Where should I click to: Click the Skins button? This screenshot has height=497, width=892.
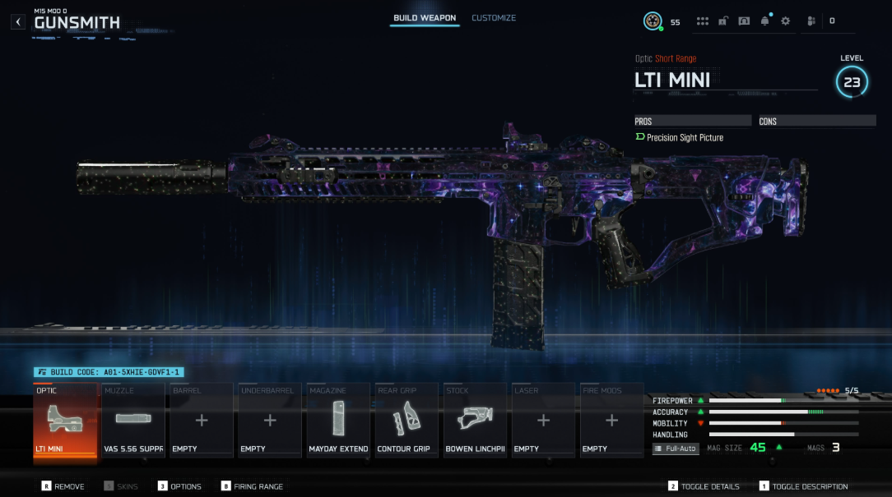[x=121, y=486]
